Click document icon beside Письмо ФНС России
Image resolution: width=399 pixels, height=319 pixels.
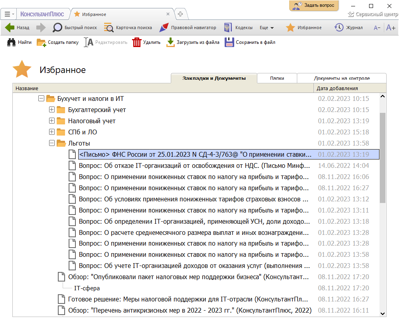point(72,154)
